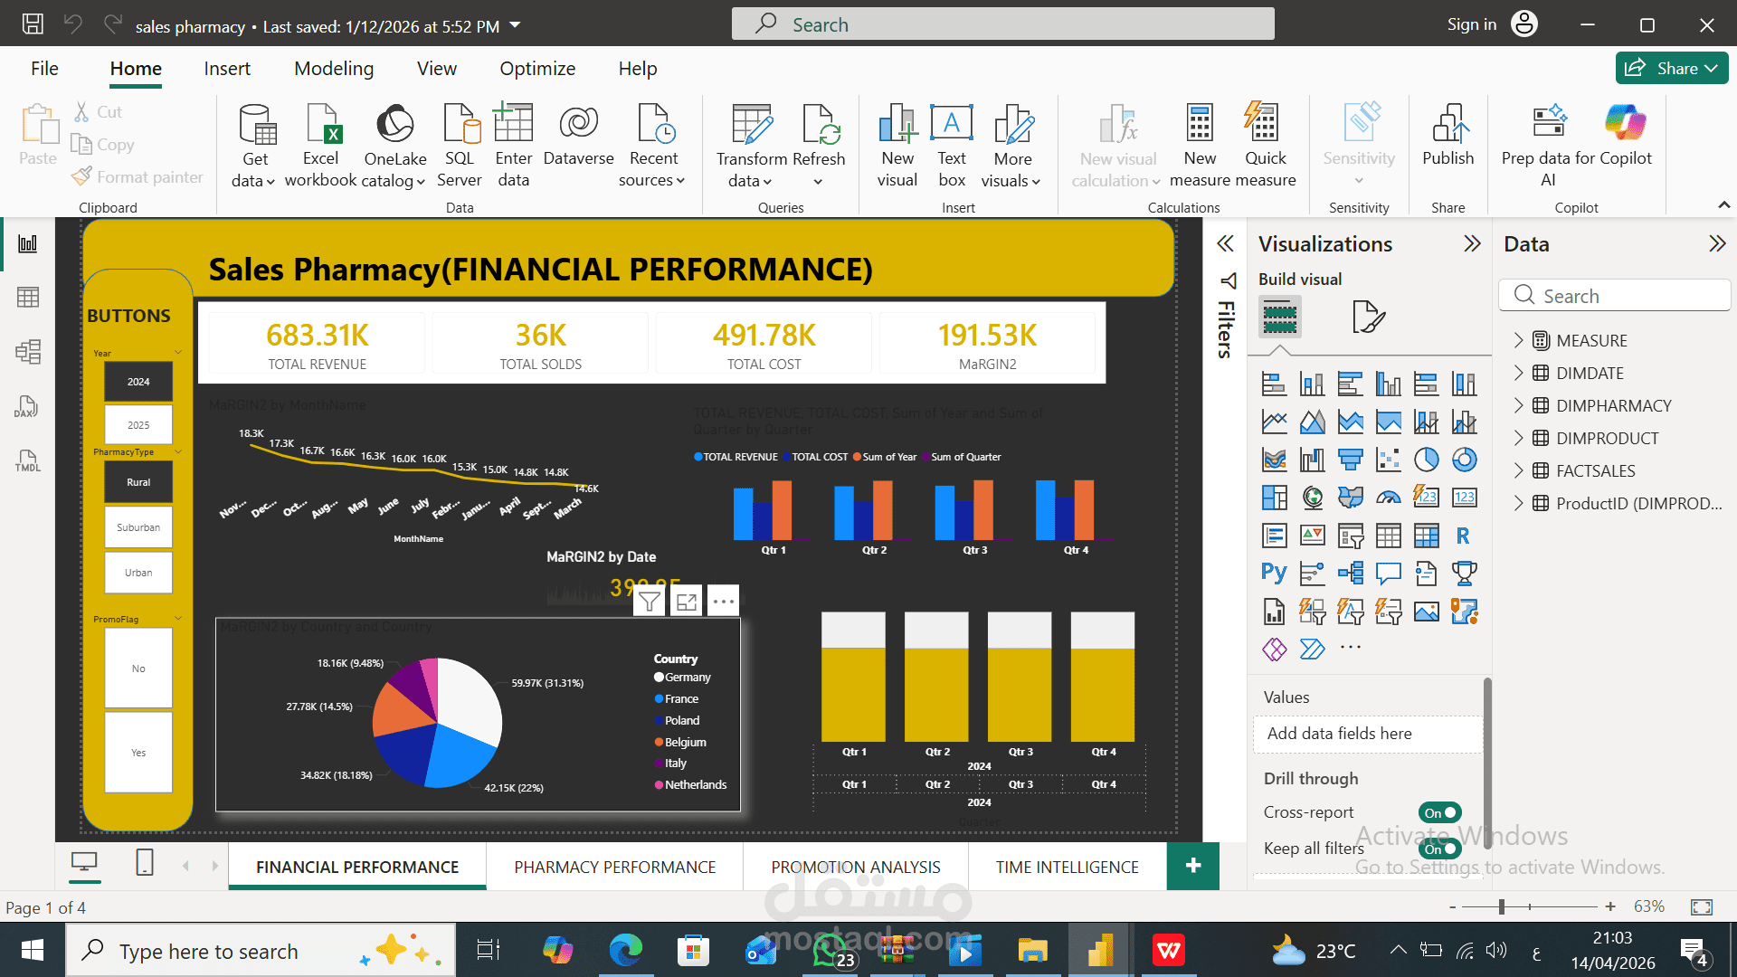Toggle 2024 in the Year slicer

tap(138, 382)
